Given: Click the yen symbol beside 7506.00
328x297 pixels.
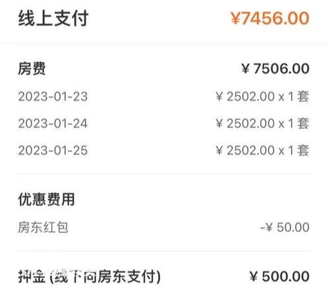Looking at the screenshot, I should [x=246, y=68].
